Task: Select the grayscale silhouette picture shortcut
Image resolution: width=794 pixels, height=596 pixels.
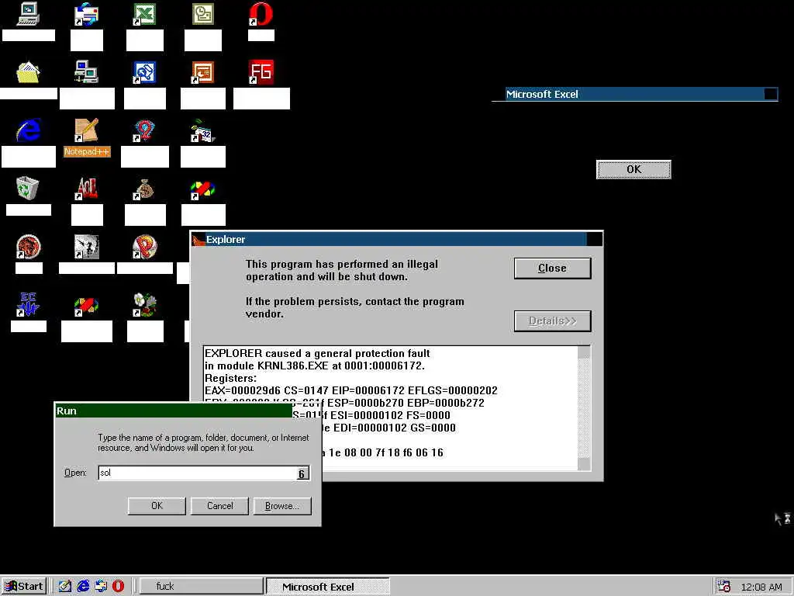Action: 86,247
